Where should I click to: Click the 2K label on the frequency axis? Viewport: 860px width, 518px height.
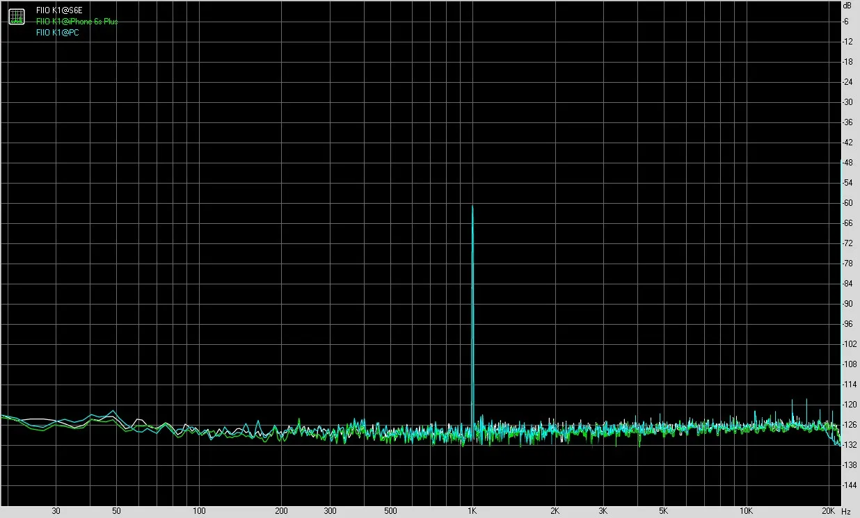pos(555,511)
